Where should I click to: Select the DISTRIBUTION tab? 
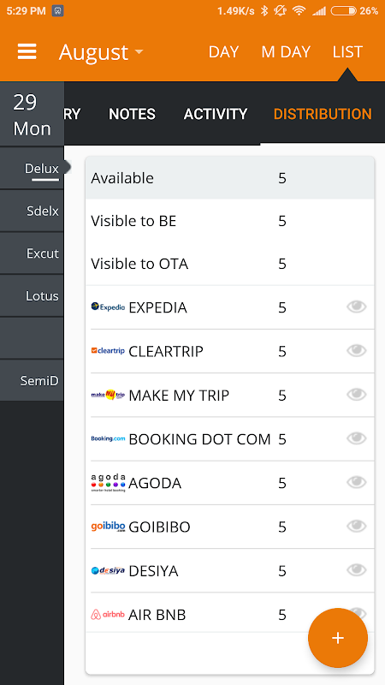[323, 114]
